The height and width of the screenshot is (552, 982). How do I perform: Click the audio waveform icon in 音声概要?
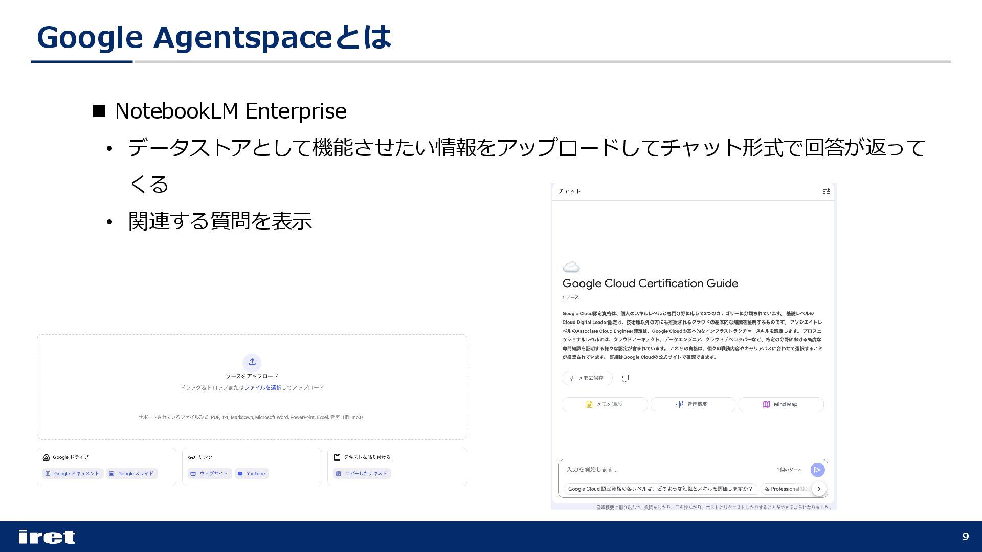(x=680, y=404)
